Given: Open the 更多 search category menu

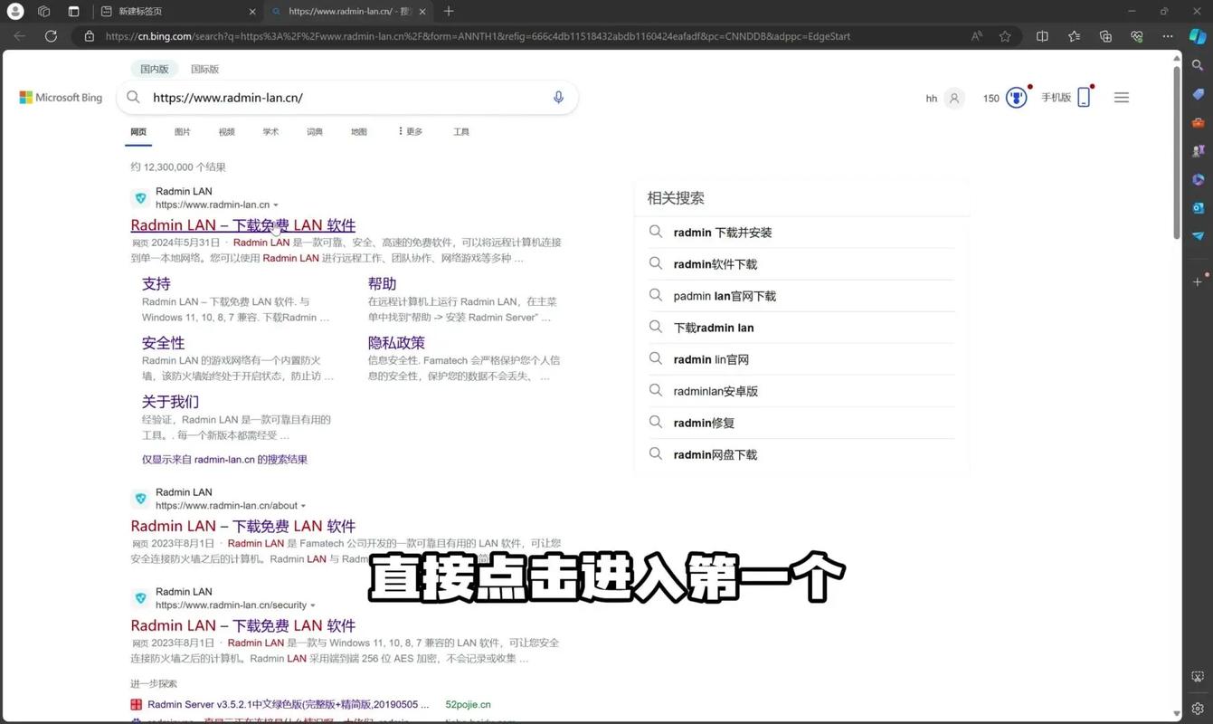Looking at the screenshot, I should tap(410, 131).
